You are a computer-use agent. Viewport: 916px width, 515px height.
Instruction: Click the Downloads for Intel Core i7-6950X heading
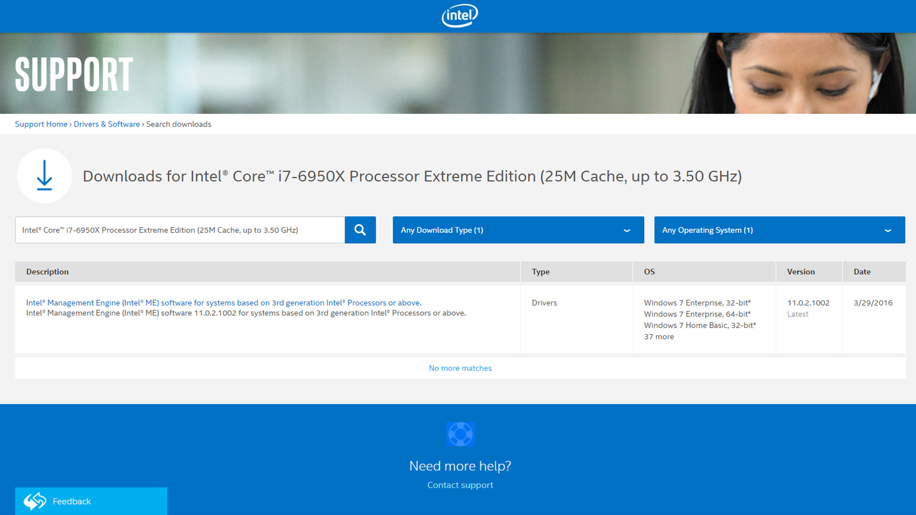coord(412,176)
